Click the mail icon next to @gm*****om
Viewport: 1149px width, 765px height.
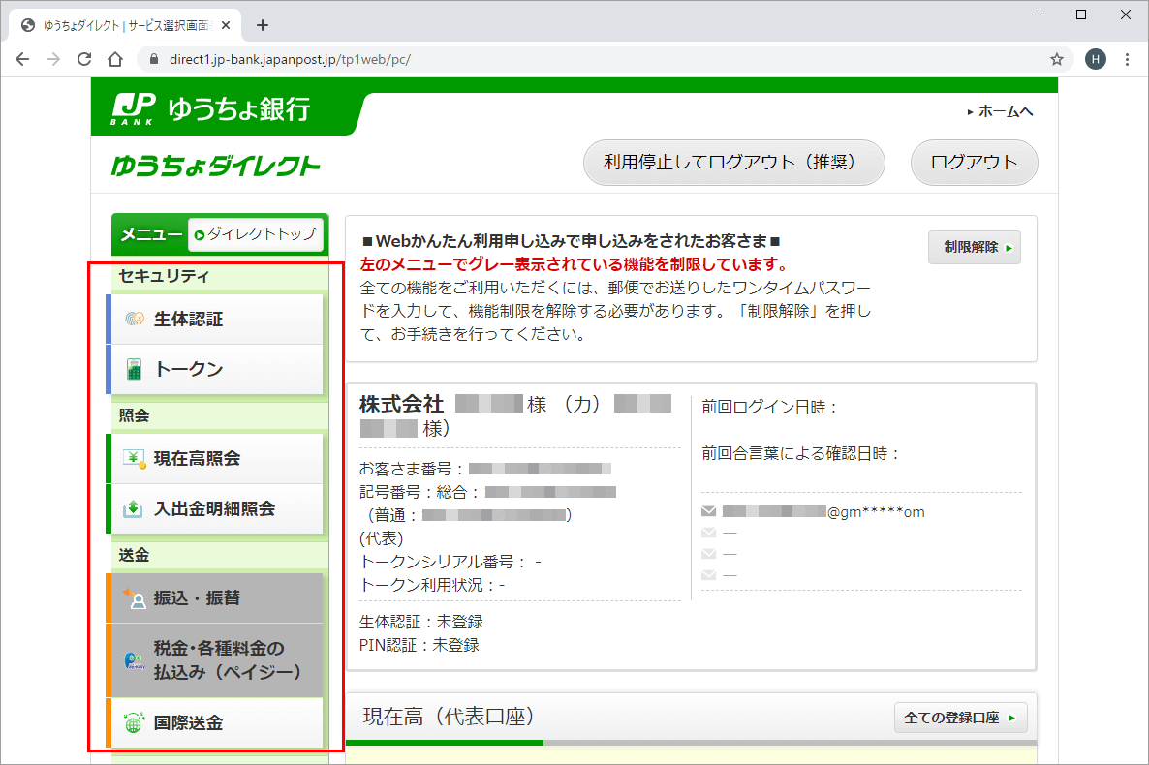[x=708, y=511]
